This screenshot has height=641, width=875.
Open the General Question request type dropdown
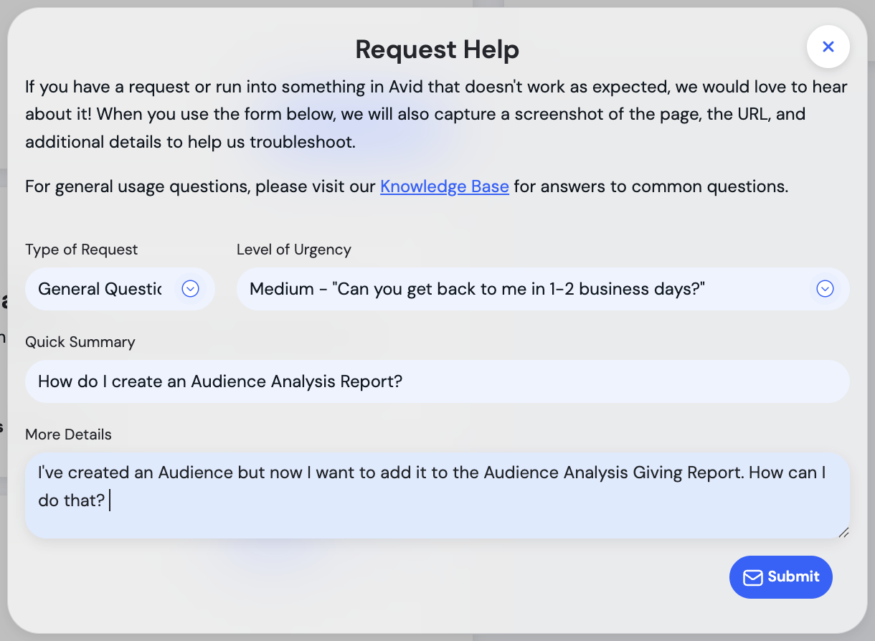click(100, 289)
